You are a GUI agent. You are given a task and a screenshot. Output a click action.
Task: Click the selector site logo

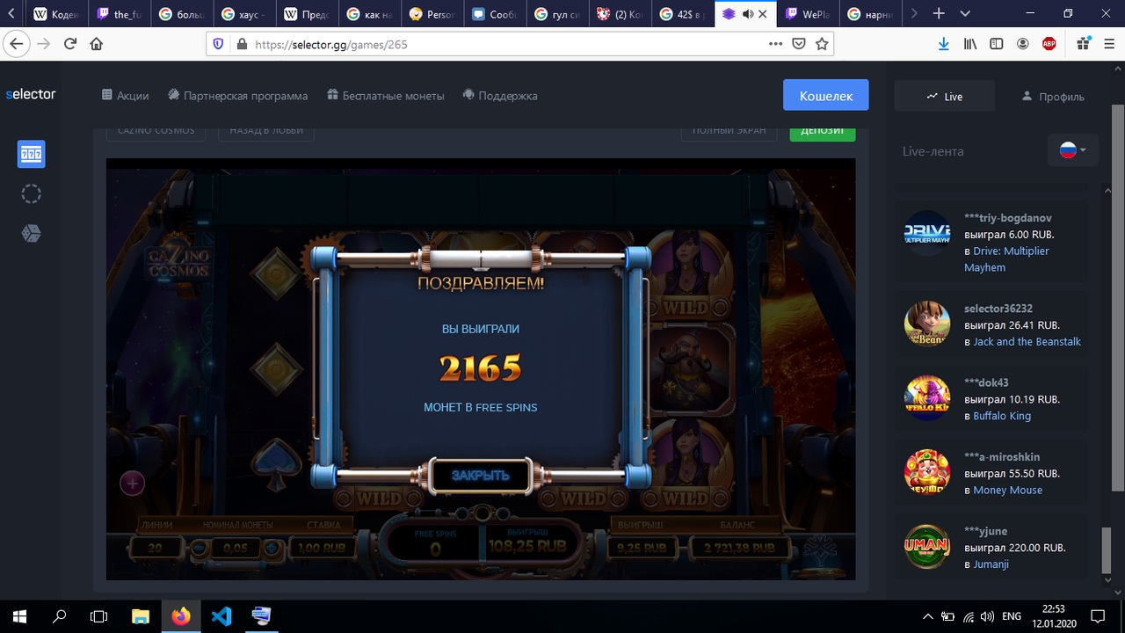tap(31, 94)
